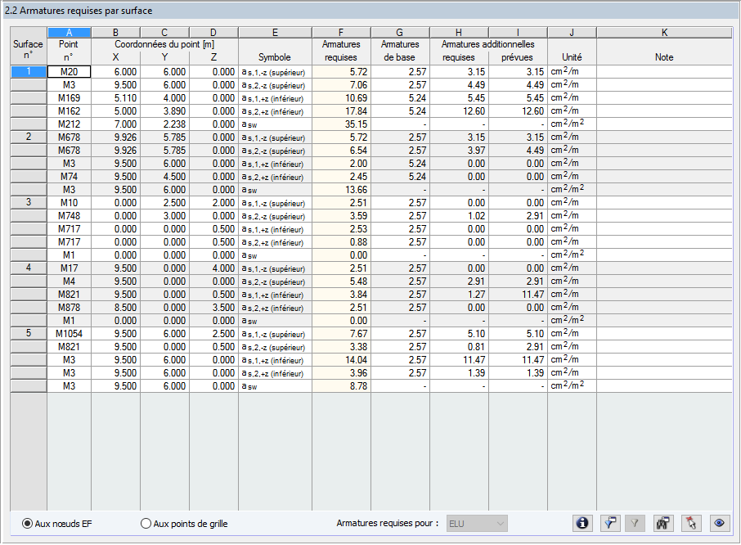
Task: Click 'Coordonnées du point [m]' heading
Action: 164,44
